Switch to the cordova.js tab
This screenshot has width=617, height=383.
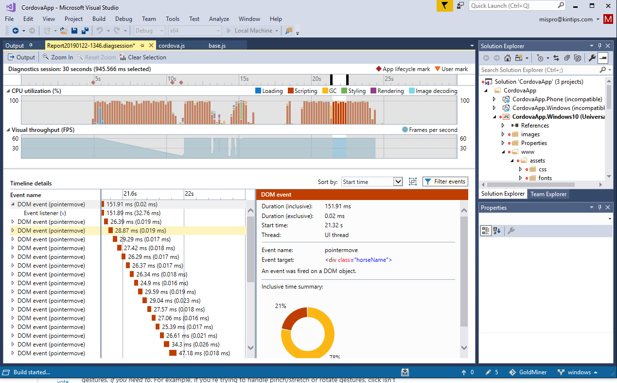pyautogui.click(x=172, y=45)
